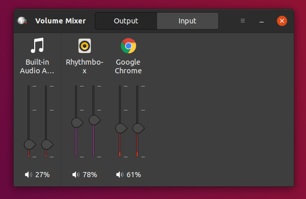The image size is (306, 199).
Task: Click the Google Chrome icon
Action: click(x=129, y=46)
